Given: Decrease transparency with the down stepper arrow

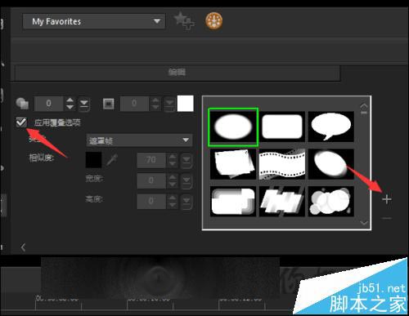Looking at the screenshot, I should (x=70, y=107).
